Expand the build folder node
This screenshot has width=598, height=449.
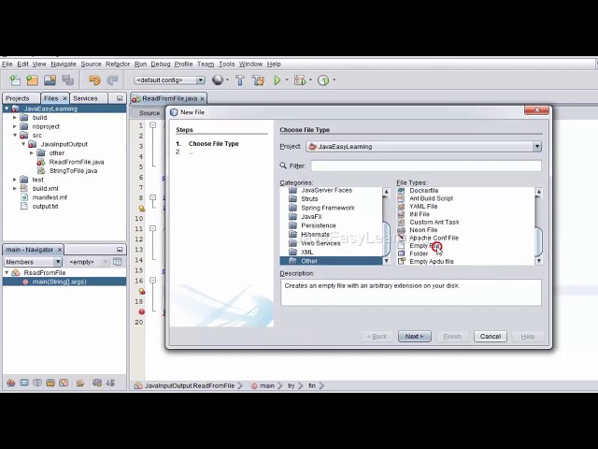coord(15,118)
